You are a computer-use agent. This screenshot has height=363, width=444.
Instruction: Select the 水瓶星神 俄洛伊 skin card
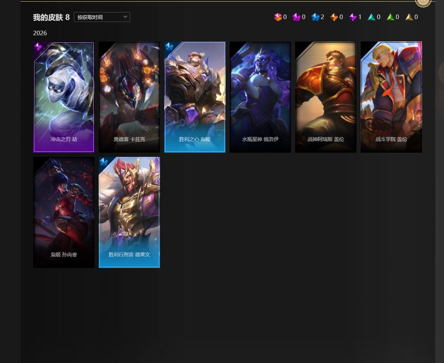click(260, 97)
